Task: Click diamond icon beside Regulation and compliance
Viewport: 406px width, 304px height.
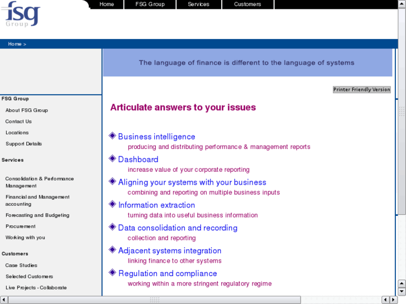Action: pos(112,273)
